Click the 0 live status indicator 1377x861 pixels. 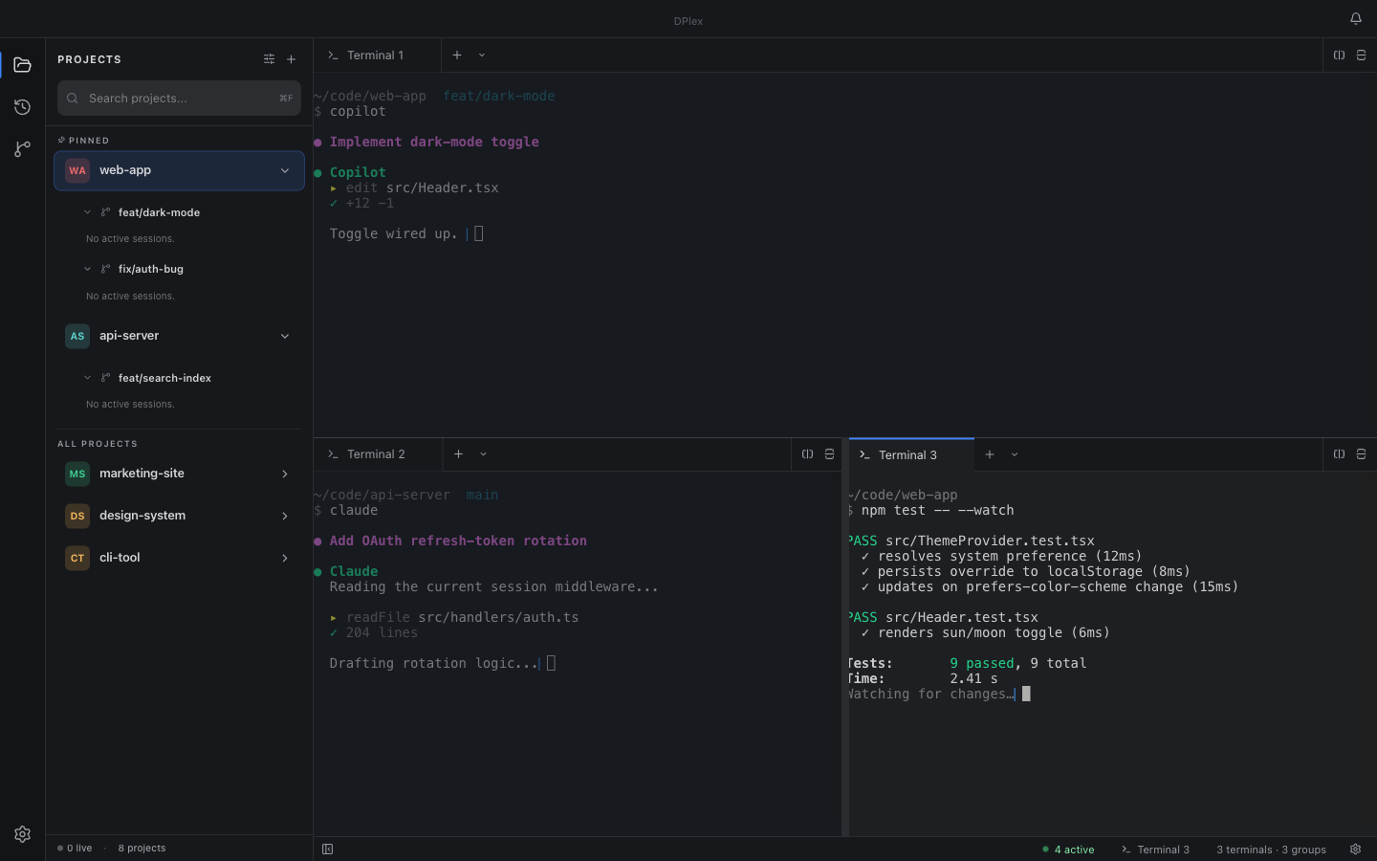pos(75,848)
